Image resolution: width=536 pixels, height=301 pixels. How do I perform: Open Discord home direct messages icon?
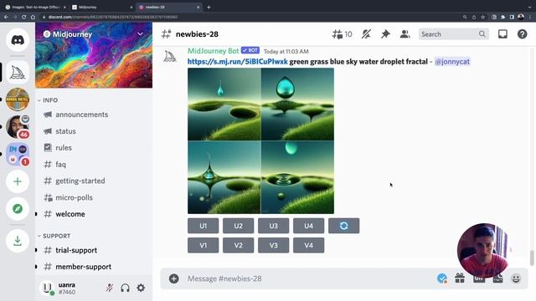coord(18,40)
